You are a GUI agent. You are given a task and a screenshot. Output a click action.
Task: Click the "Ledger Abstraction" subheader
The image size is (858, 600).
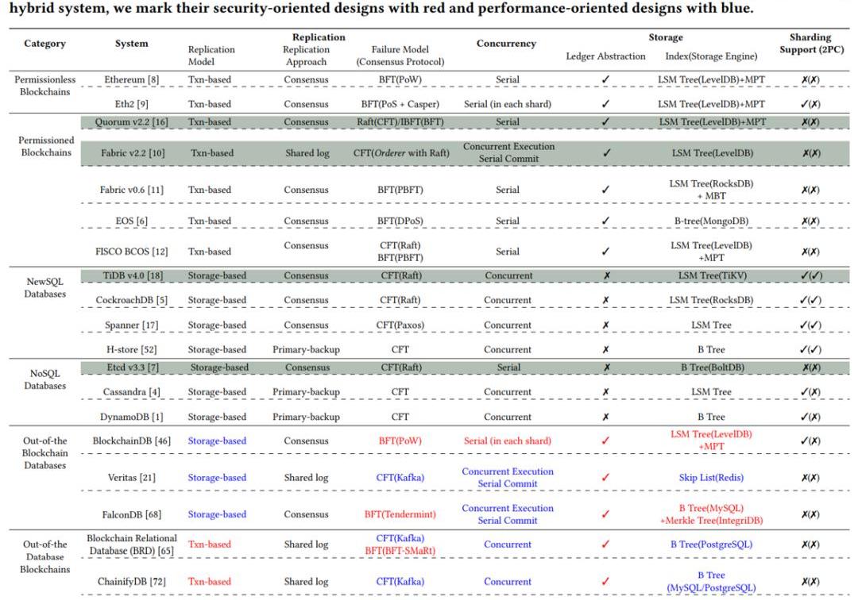pyautogui.click(x=605, y=56)
